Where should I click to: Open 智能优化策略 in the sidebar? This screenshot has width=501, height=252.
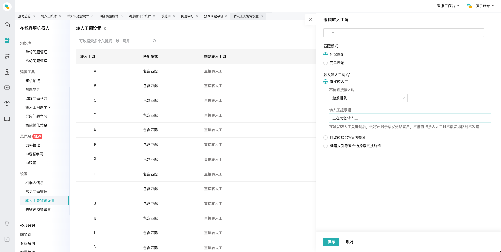(x=36, y=125)
